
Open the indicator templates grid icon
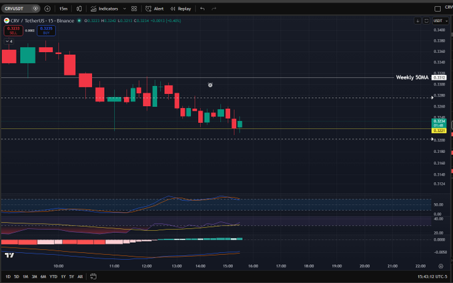134,9
